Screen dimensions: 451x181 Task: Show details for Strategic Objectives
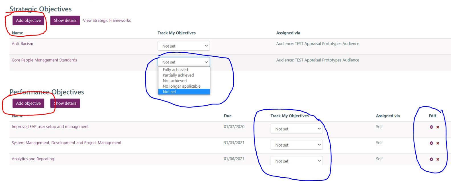click(65, 20)
